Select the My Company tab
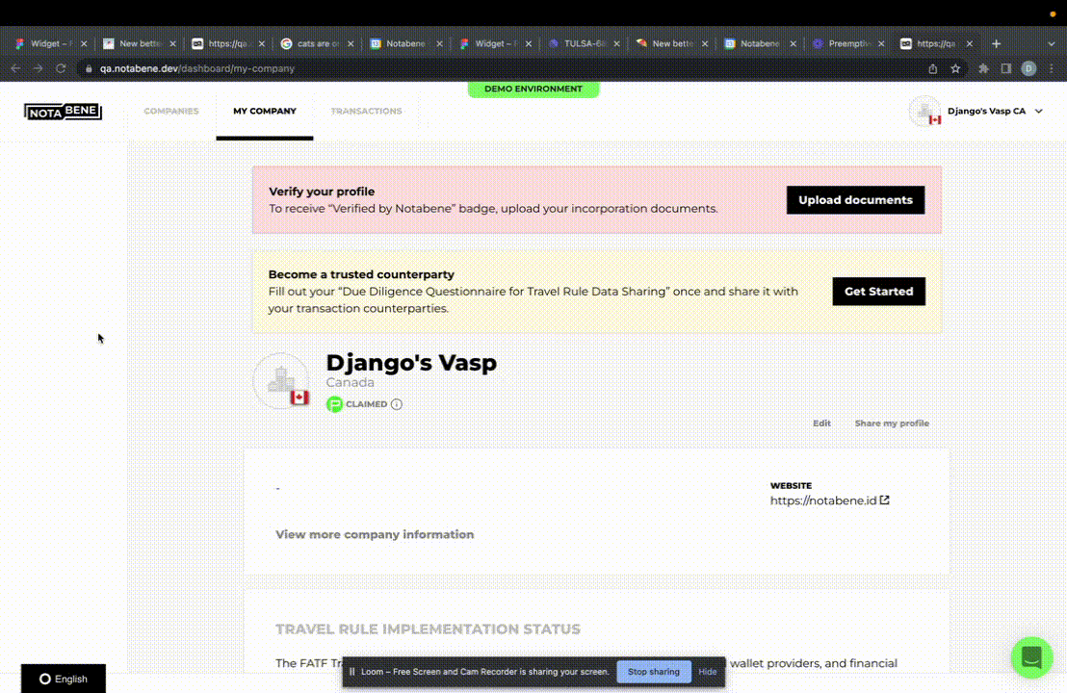Image resolution: width=1067 pixels, height=693 pixels. point(265,111)
